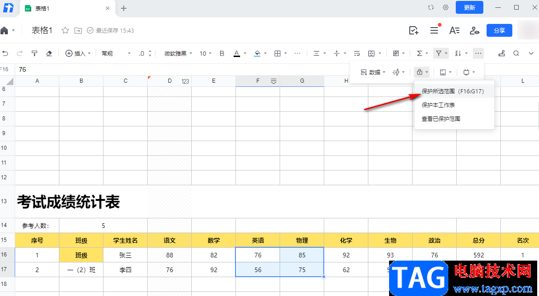This screenshot has height=296, width=539.
Task: Click the smart toolbox icon beside search
Action: pyautogui.click(x=502, y=53)
